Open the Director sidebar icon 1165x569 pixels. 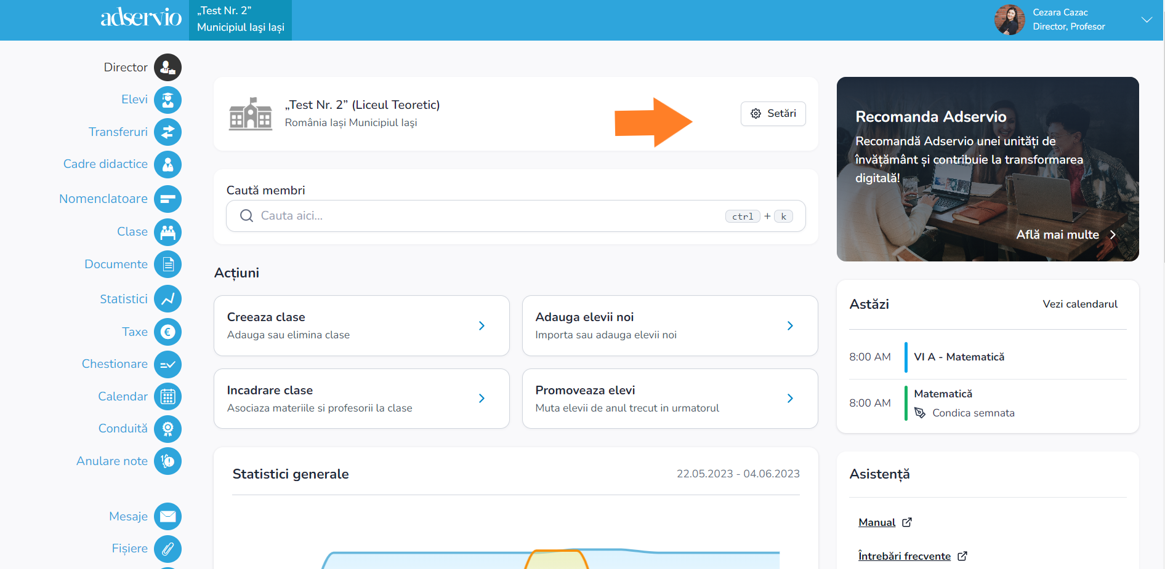pyautogui.click(x=167, y=68)
